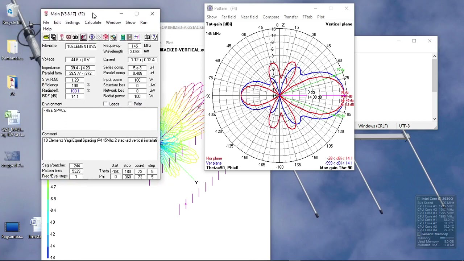Open the Settings menu
This screenshot has height=261, width=464.
pos(72,22)
